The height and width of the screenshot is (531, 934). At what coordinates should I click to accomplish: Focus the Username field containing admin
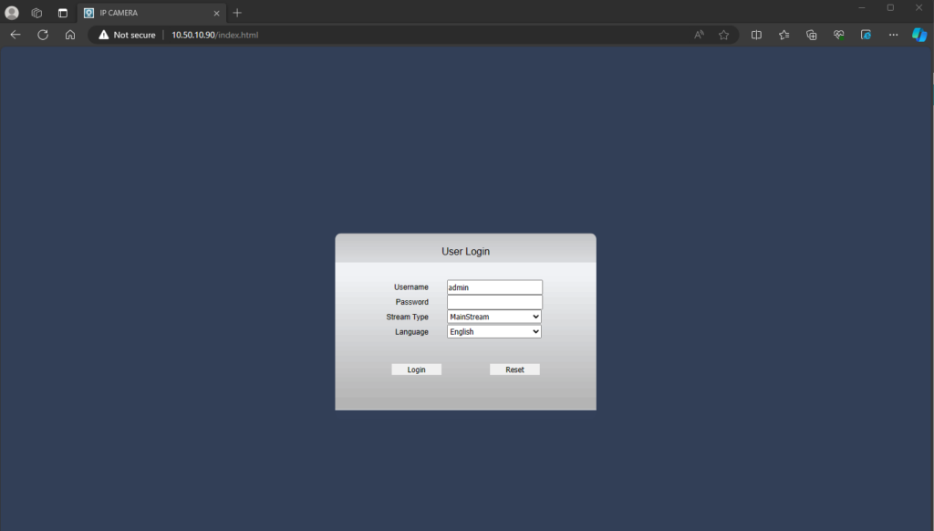(x=494, y=286)
